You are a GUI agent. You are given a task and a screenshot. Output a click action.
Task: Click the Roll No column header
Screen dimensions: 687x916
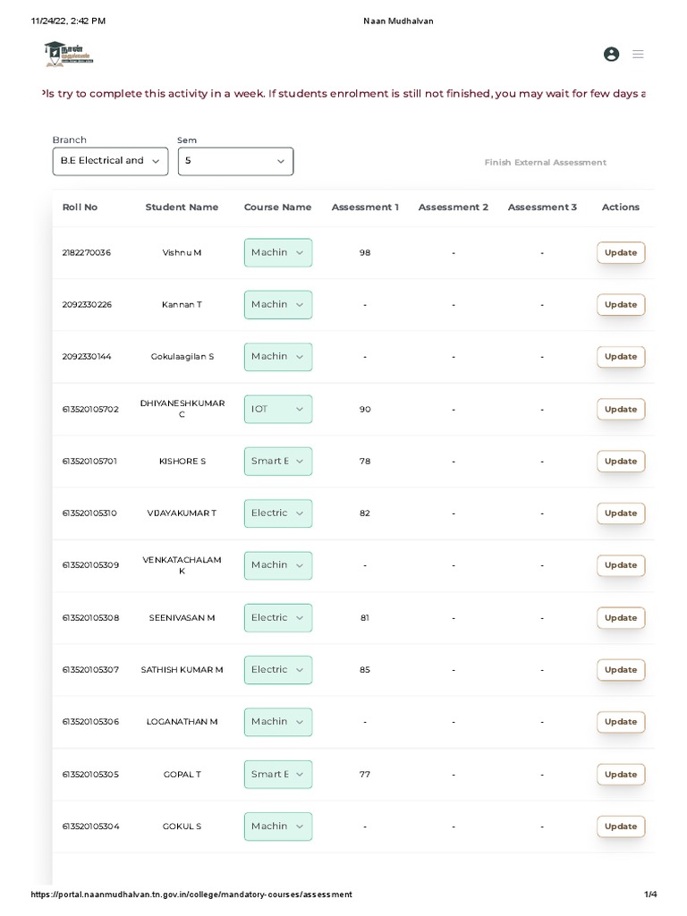80,208
